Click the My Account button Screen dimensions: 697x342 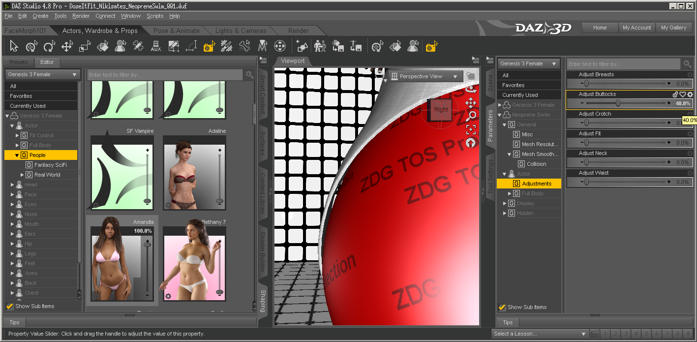point(636,28)
